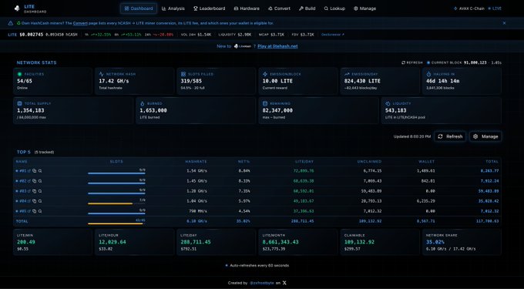This screenshot has width=524, height=289.
Task: Click the small Network Stats refresh icon
Action: coord(403,63)
